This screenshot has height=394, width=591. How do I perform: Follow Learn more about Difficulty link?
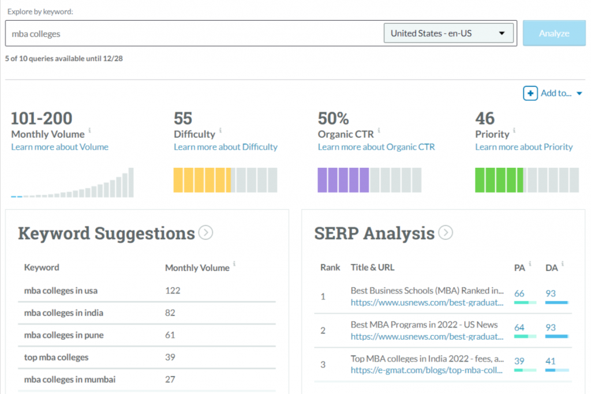tap(226, 147)
